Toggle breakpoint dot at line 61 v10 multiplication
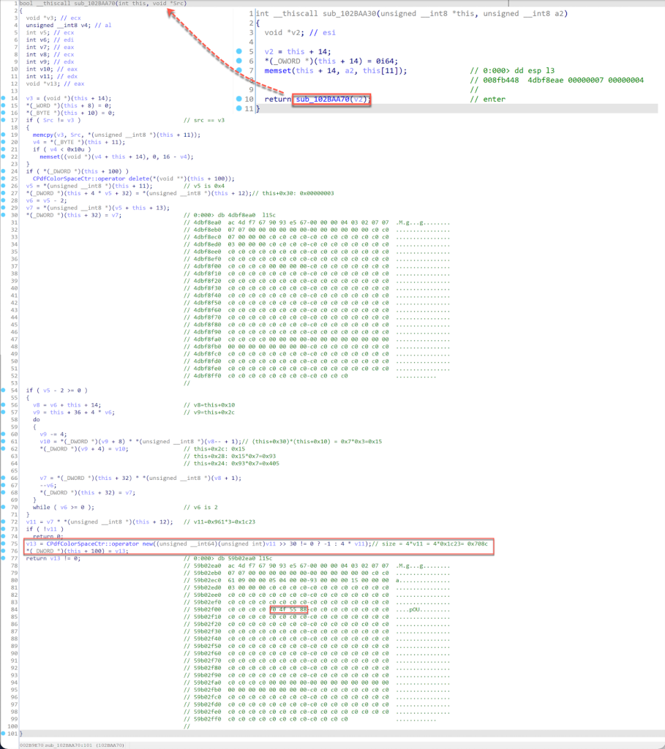This screenshot has width=665, height=749. (4, 441)
